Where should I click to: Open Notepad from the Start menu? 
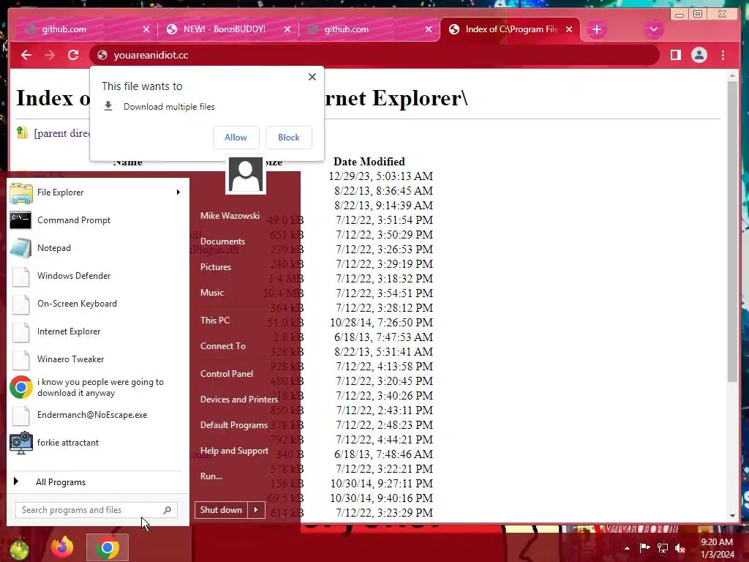point(97,247)
